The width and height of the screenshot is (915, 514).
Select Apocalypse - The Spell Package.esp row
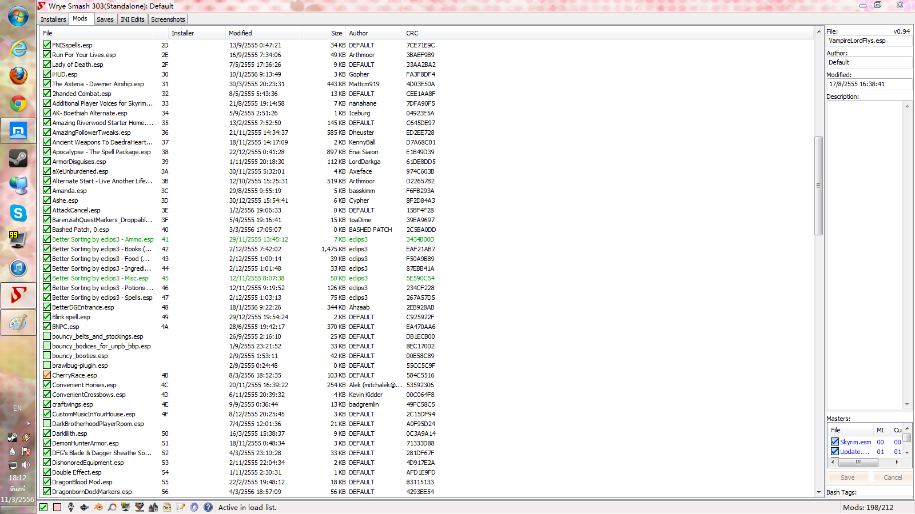pyautogui.click(x=427, y=152)
